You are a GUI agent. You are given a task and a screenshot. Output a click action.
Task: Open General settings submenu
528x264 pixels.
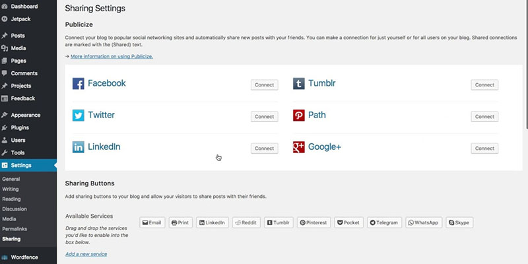(x=11, y=179)
